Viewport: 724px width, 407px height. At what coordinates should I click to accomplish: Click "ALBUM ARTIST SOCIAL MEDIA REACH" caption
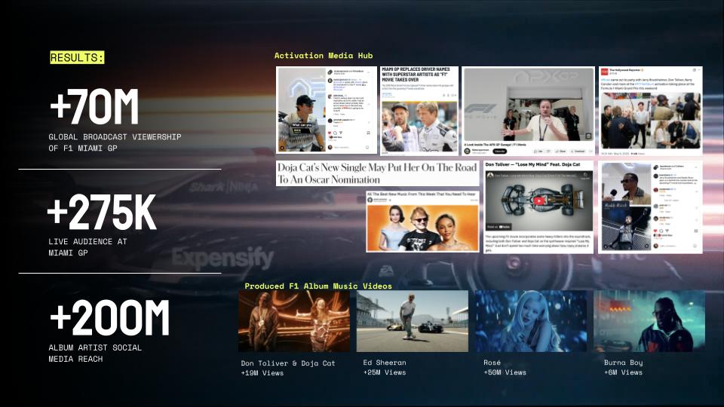tap(95, 353)
